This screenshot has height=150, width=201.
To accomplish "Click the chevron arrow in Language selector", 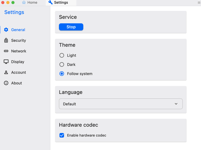I will (x=176, y=104).
